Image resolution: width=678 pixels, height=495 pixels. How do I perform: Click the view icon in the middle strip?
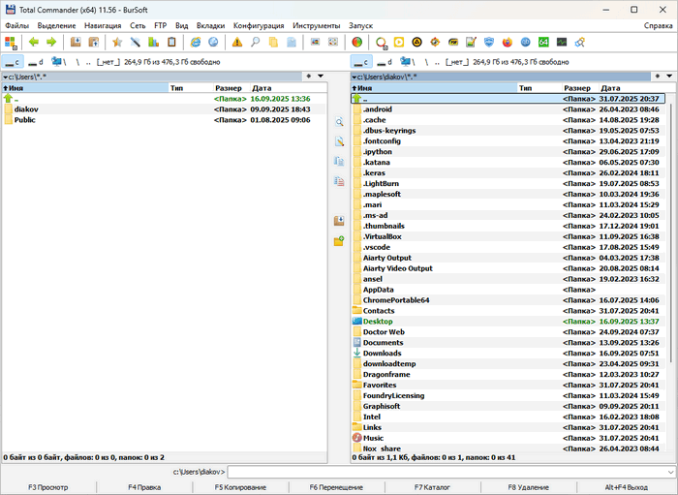point(339,123)
